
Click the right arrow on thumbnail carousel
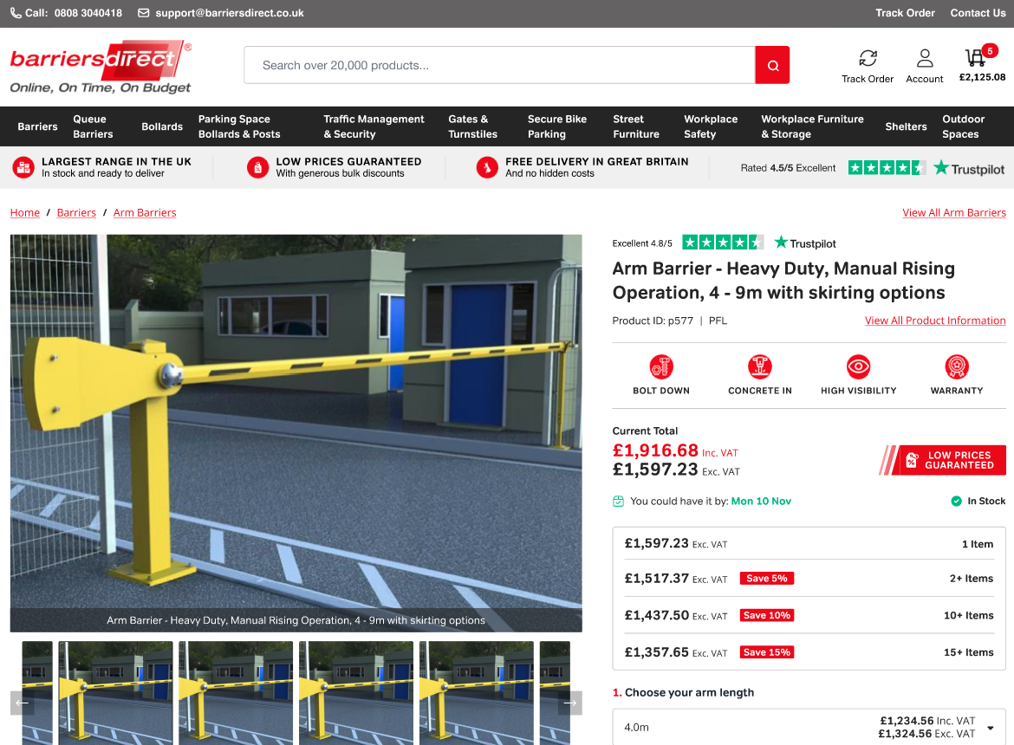569,702
